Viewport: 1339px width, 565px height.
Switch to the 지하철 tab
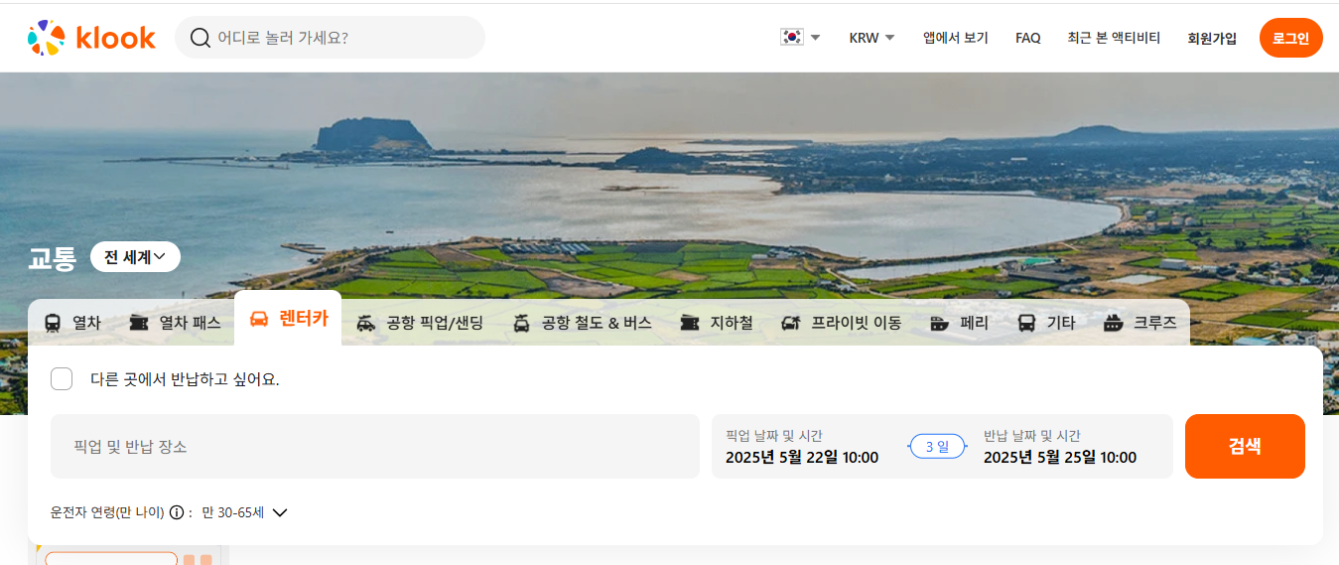click(x=717, y=323)
